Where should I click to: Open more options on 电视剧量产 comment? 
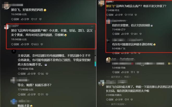pos(92,26)
